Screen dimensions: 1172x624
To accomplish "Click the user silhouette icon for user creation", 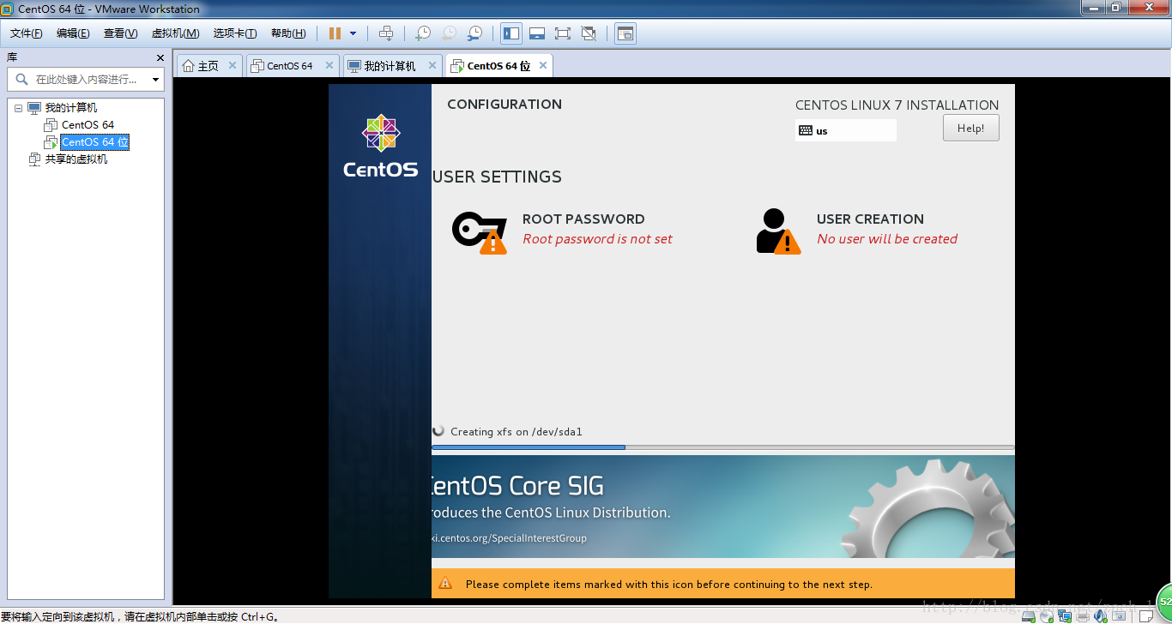I will [778, 231].
